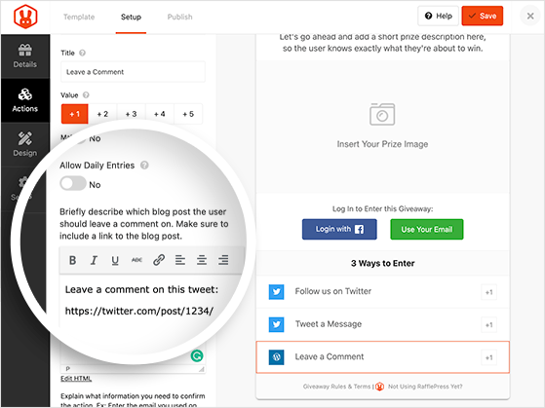Viewport: 545px width, 408px height.
Task: Click the orange Save button
Action: (x=482, y=16)
